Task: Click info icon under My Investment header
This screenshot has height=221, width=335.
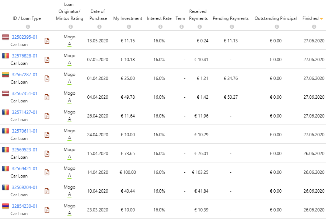Action: [129, 27]
